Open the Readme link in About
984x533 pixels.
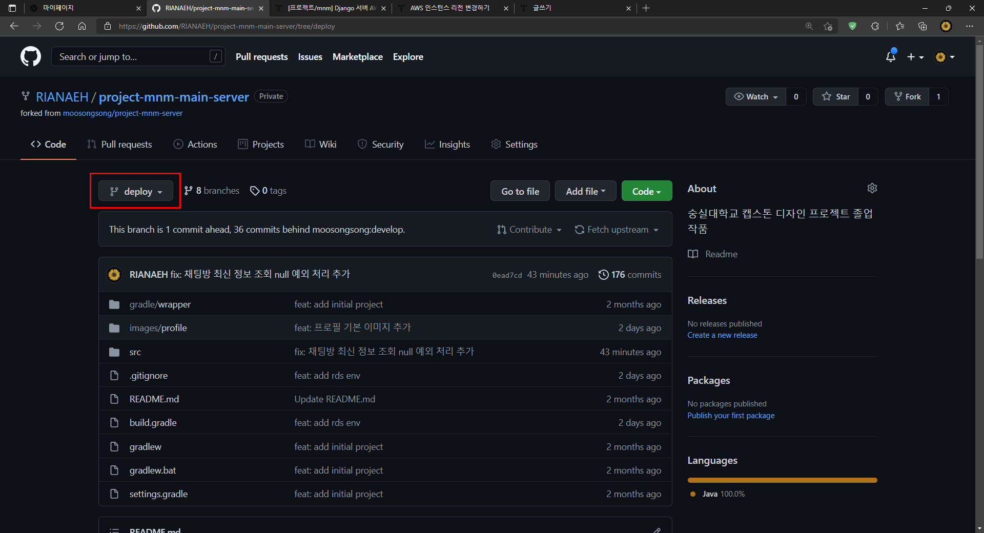point(713,254)
